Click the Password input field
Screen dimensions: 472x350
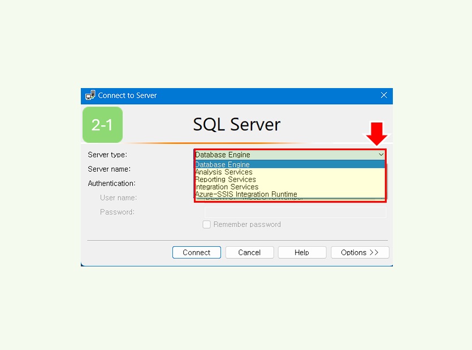click(x=295, y=212)
